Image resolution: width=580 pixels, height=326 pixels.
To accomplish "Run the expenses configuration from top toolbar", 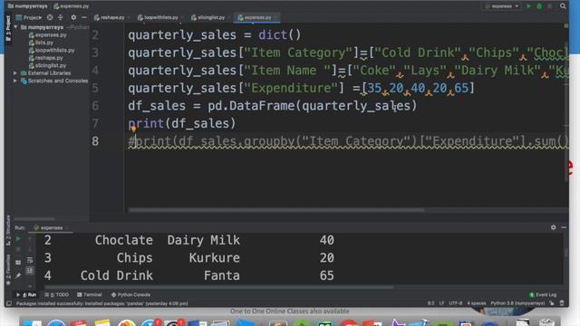I will (529, 6).
